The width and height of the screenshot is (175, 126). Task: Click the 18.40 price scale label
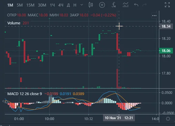tap(166, 21)
